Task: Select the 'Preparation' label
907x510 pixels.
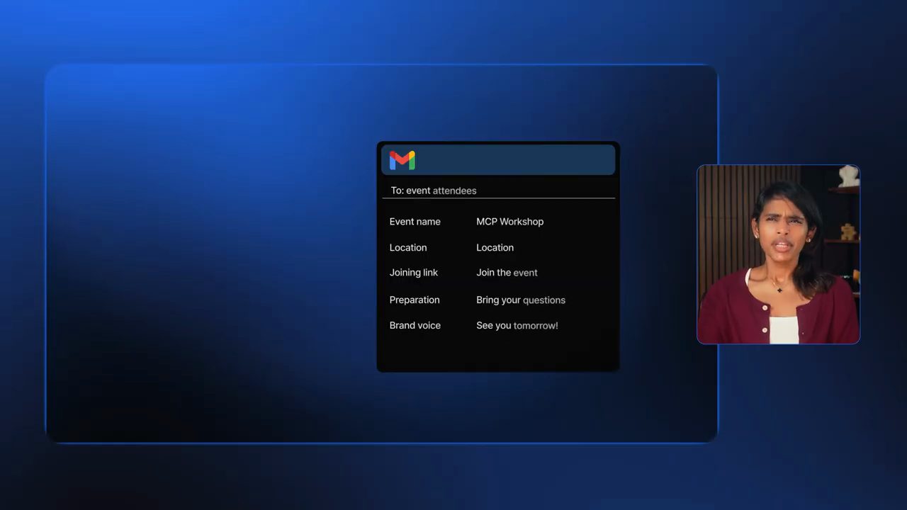Action: (x=415, y=300)
